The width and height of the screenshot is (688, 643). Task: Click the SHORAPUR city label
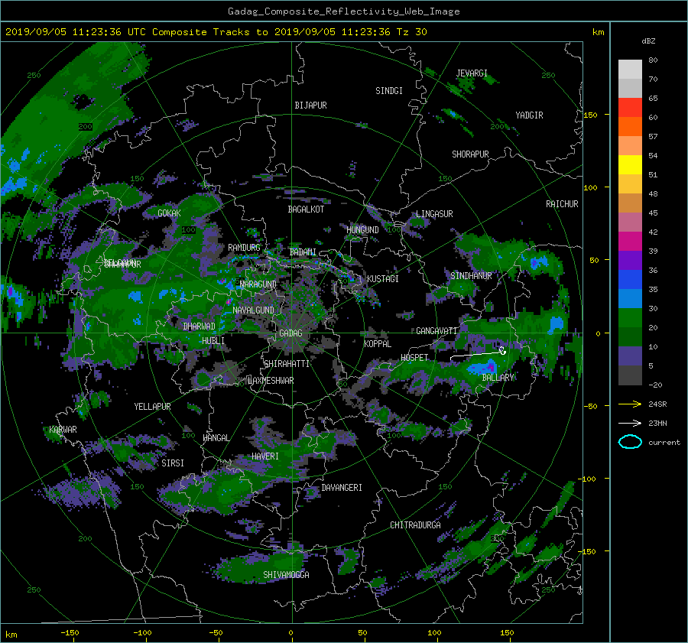[470, 154]
